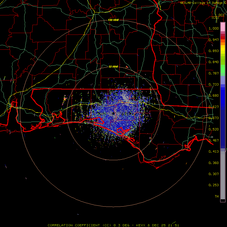Click the red swatch near 0.947 on color bar
Screen dimensions: 227x227
coord(223,38)
